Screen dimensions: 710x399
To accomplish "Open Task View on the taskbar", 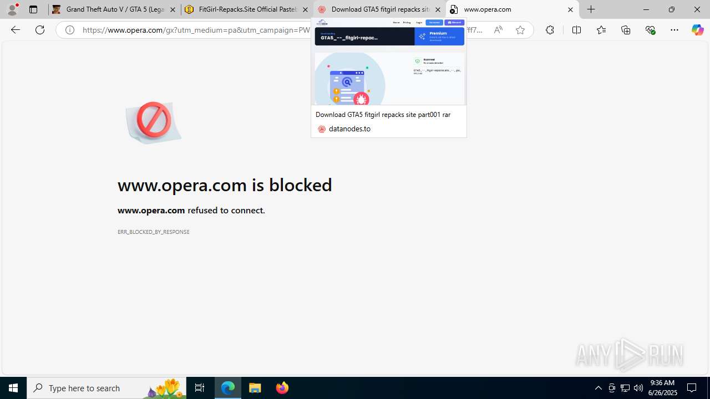I will tap(200, 388).
